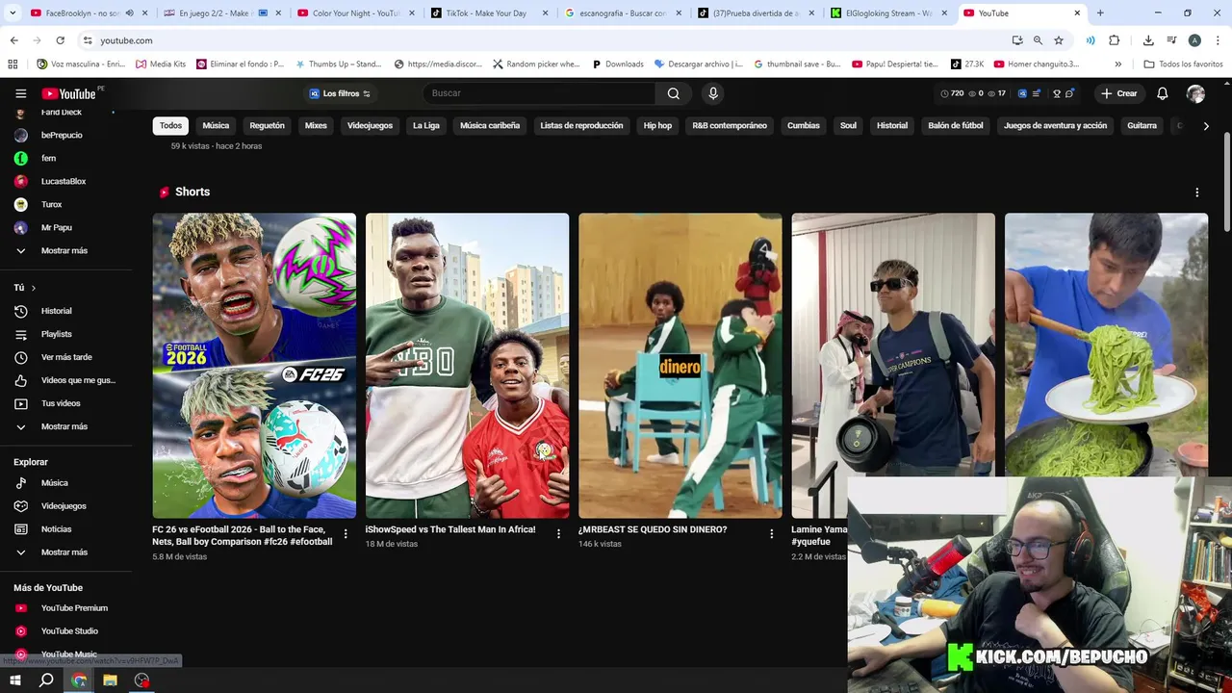This screenshot has width=1232, height=693.
Task: Reload the page in Chrome
Action: click(60, 40)
